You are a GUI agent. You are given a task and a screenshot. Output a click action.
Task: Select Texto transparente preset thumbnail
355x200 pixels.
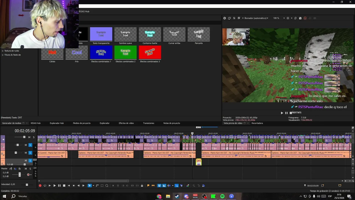tap(101, 34)
